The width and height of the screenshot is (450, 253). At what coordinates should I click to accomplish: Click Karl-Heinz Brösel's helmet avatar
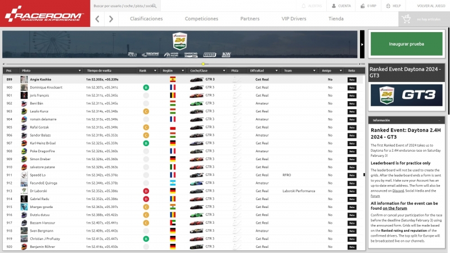tap(24, 143)
